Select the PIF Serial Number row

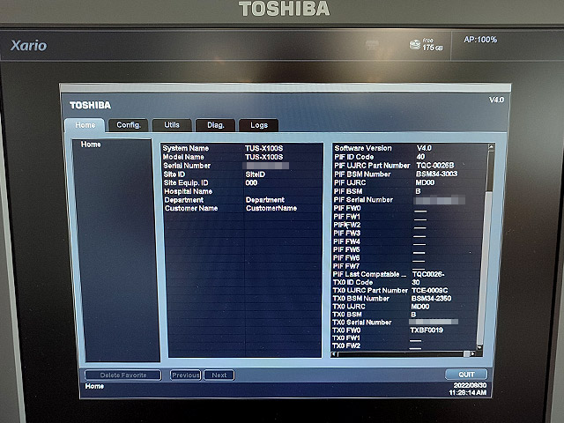tap(409, 200)
